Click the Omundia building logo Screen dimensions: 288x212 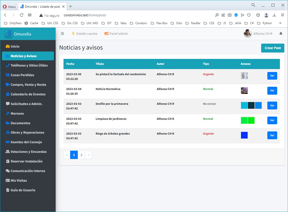(x=9, y=34)
